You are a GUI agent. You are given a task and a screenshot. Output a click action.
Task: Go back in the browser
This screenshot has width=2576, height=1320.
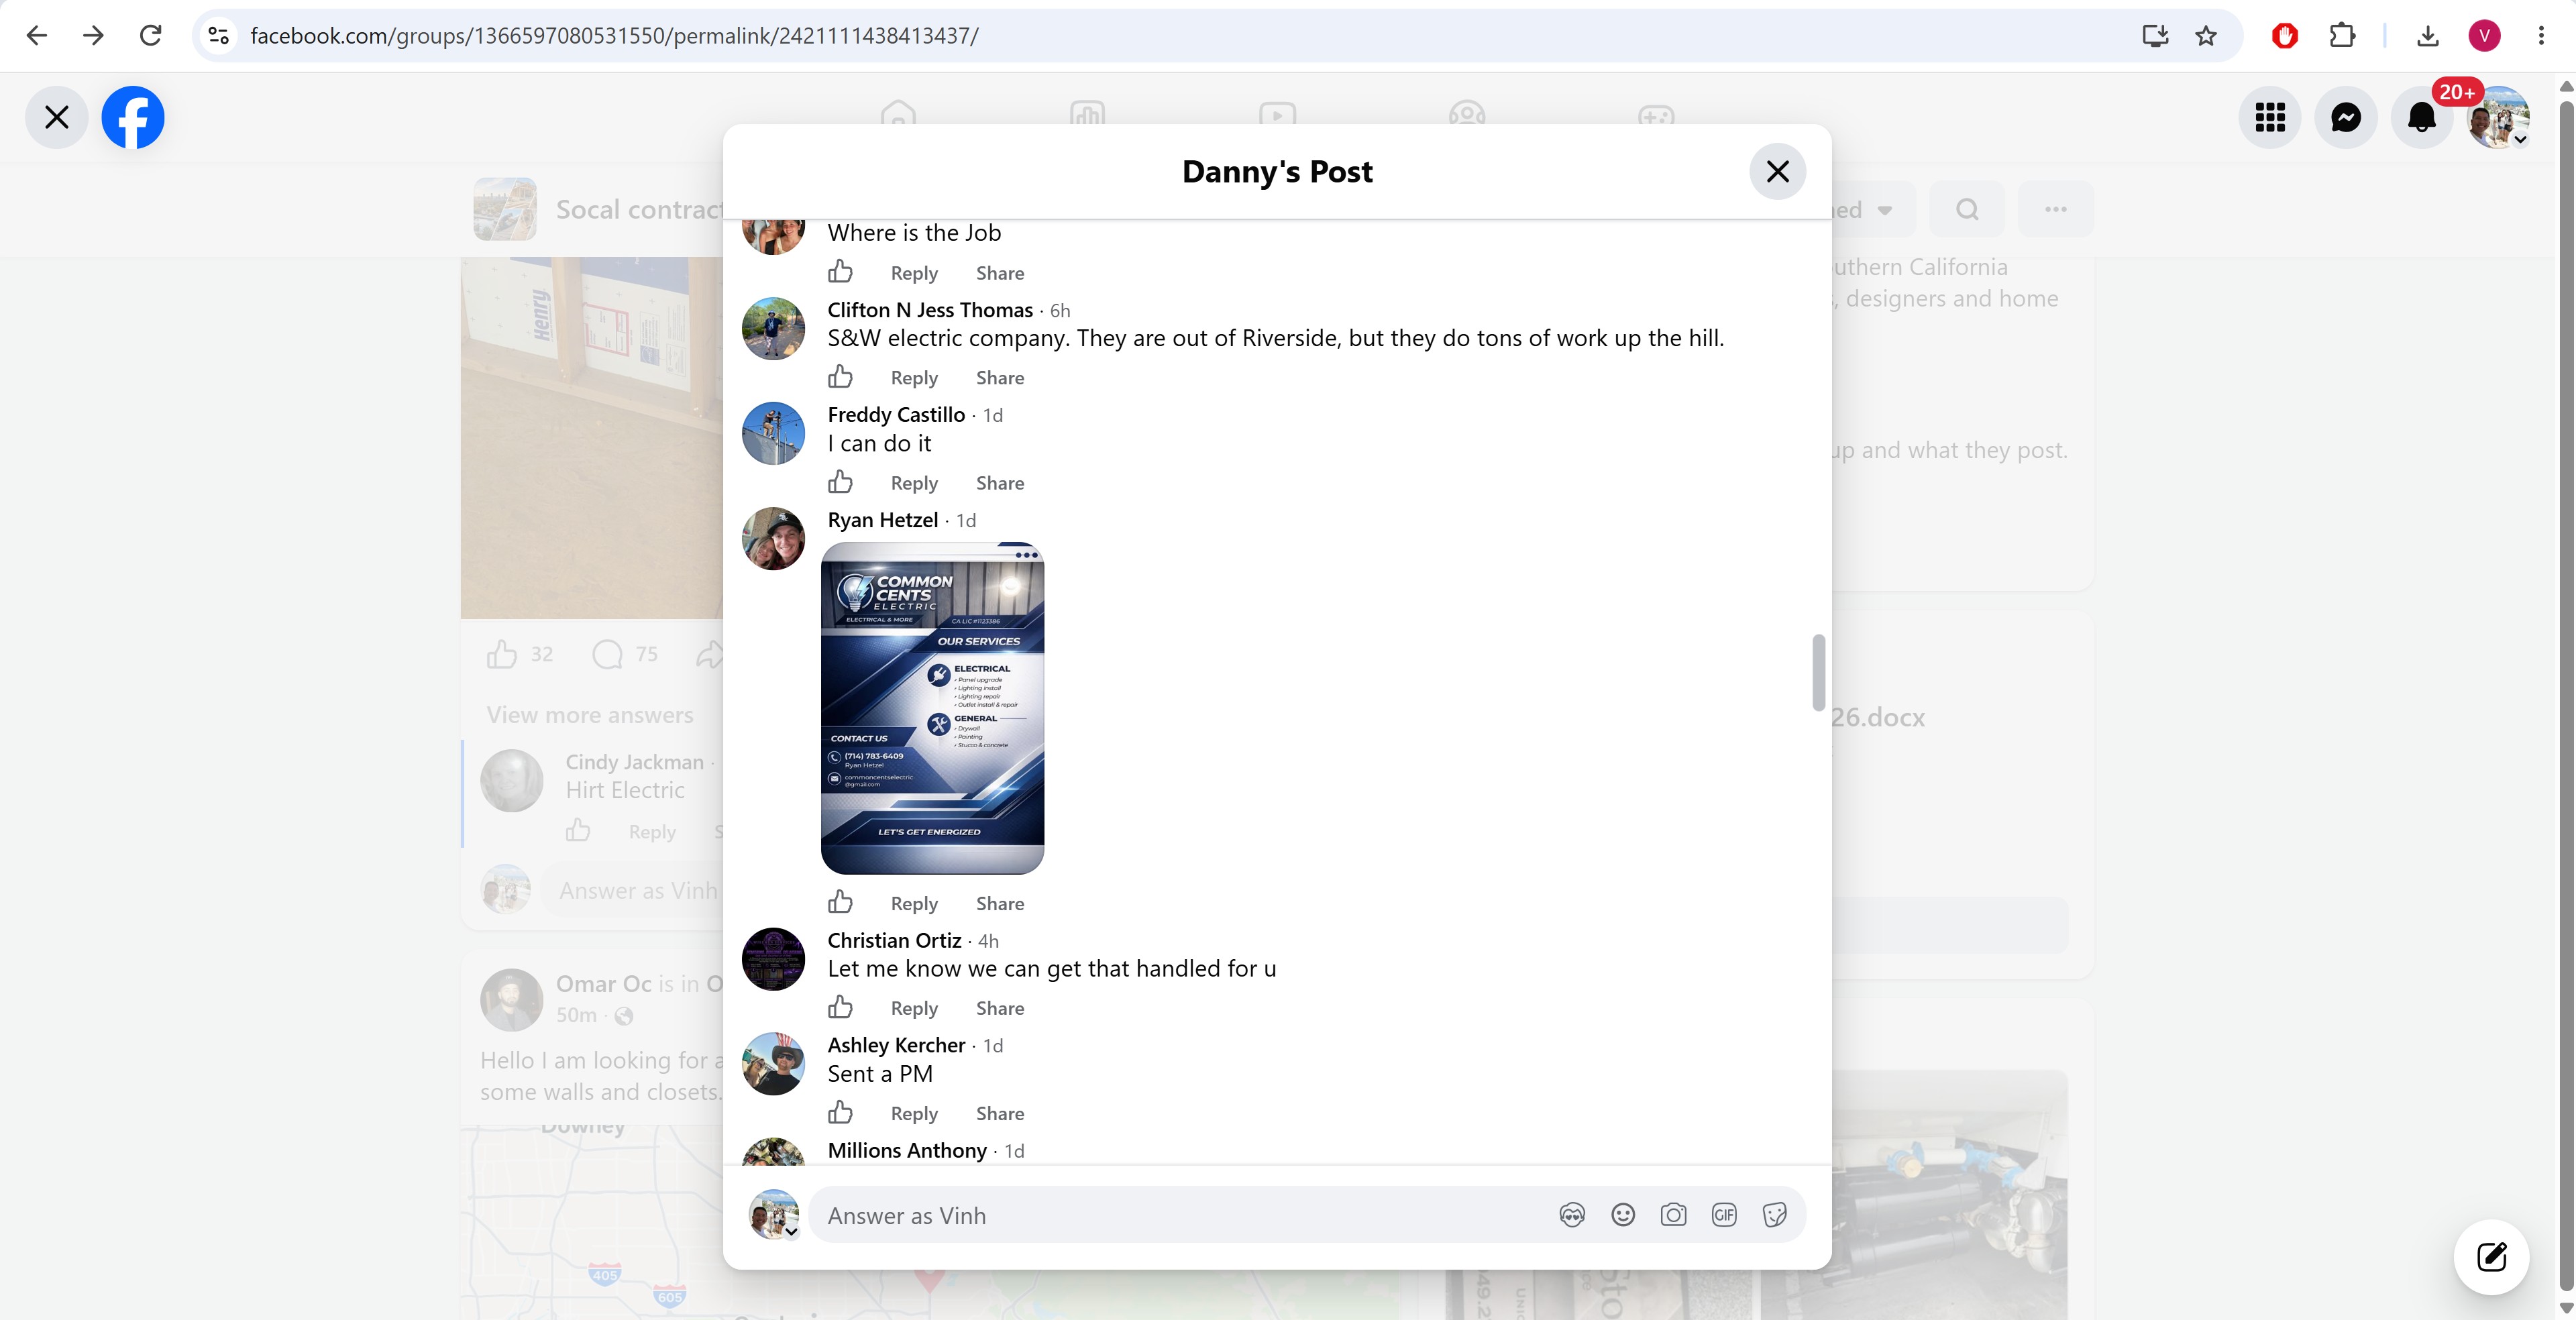tap(37, 36)
